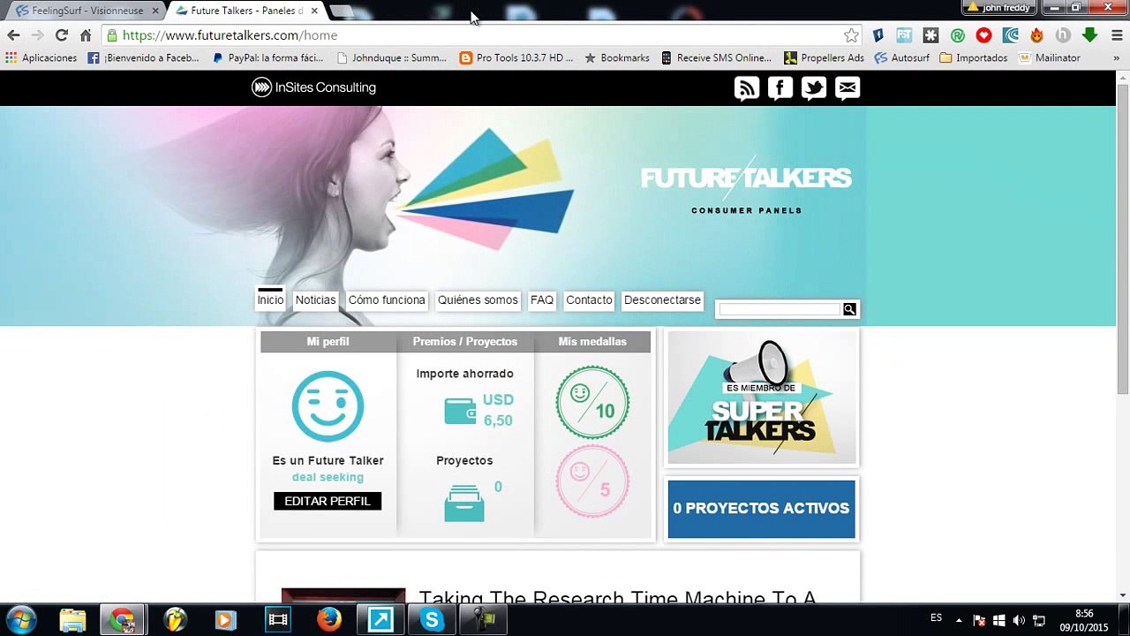Reload the page

(x=61, y=35)
